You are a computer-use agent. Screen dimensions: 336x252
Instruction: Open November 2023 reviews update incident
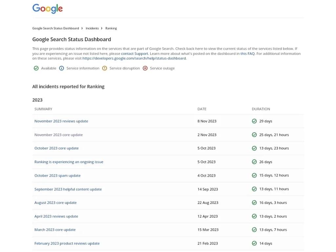[61, 121]
